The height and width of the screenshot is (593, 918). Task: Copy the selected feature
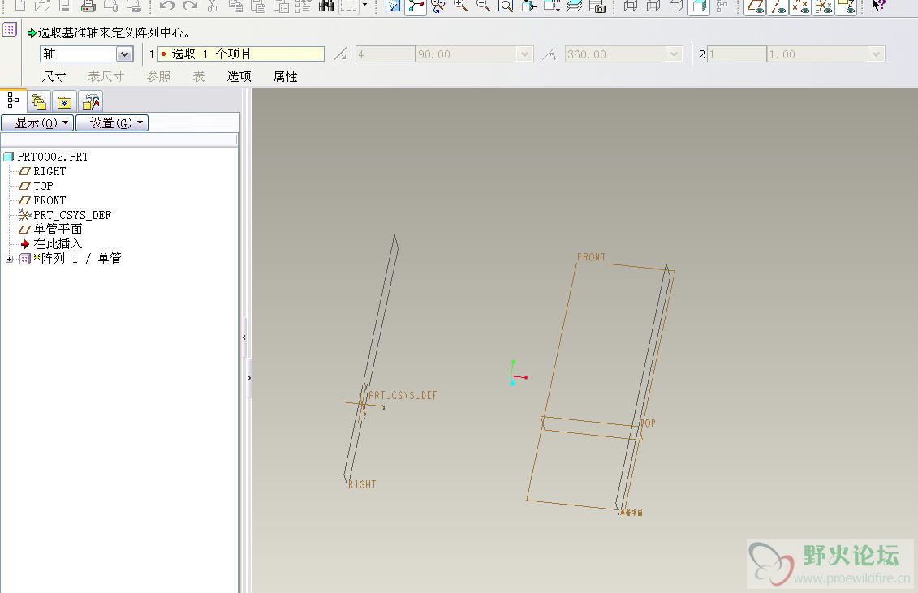(235, 5)
